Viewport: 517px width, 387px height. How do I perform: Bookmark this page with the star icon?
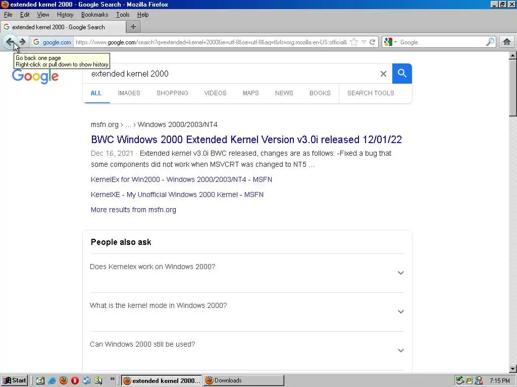tap(354, 42)
